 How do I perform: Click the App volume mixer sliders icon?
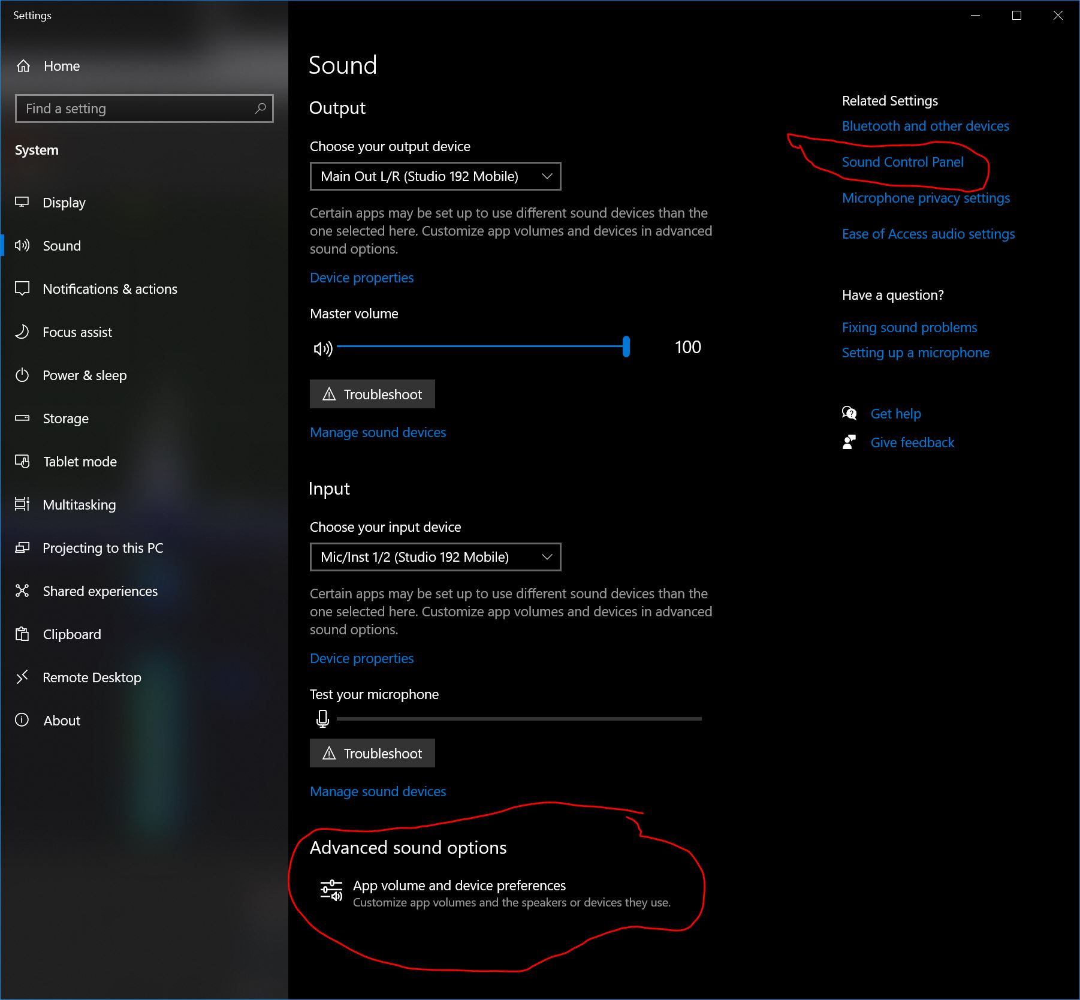331,891
